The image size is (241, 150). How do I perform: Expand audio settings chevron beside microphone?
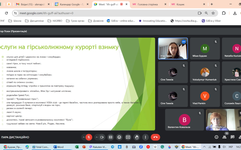click(x=83, y=137)
